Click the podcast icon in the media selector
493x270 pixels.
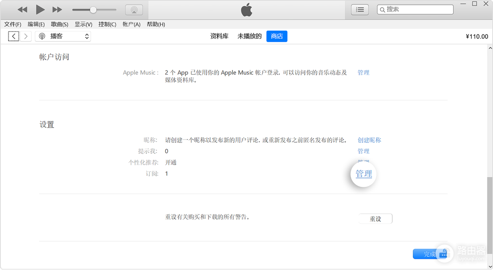[x=42, y=36]
